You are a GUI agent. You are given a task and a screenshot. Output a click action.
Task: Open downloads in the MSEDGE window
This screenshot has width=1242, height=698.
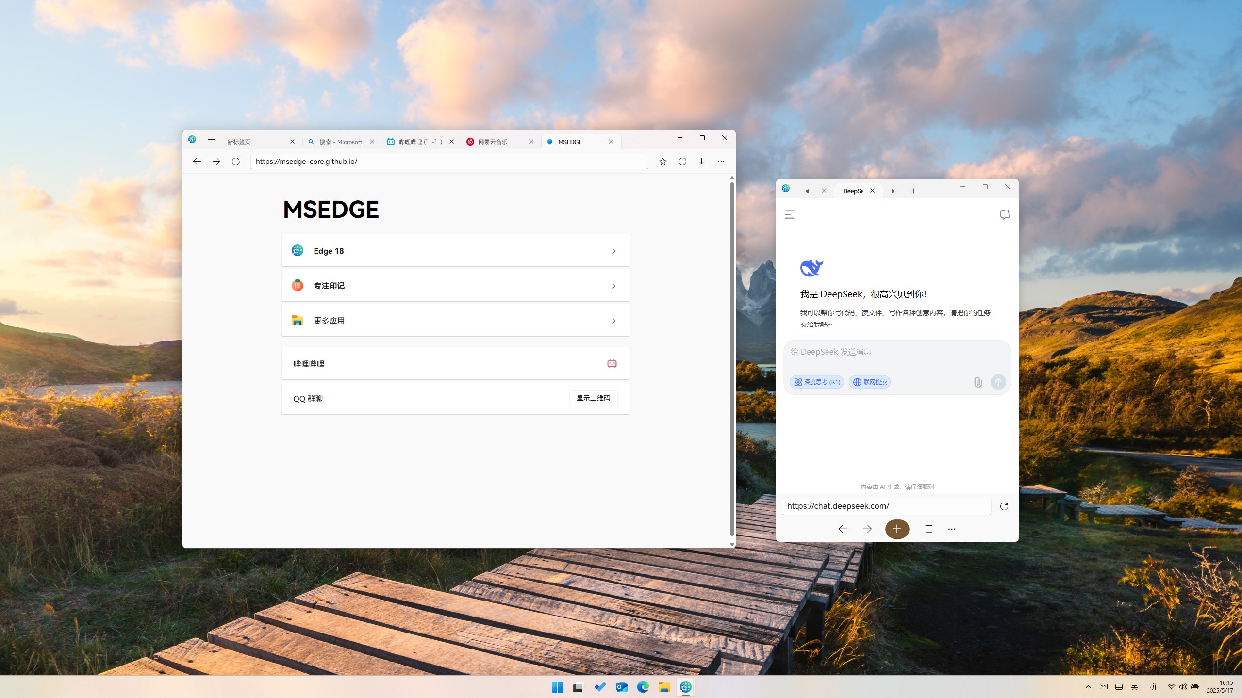701,162
